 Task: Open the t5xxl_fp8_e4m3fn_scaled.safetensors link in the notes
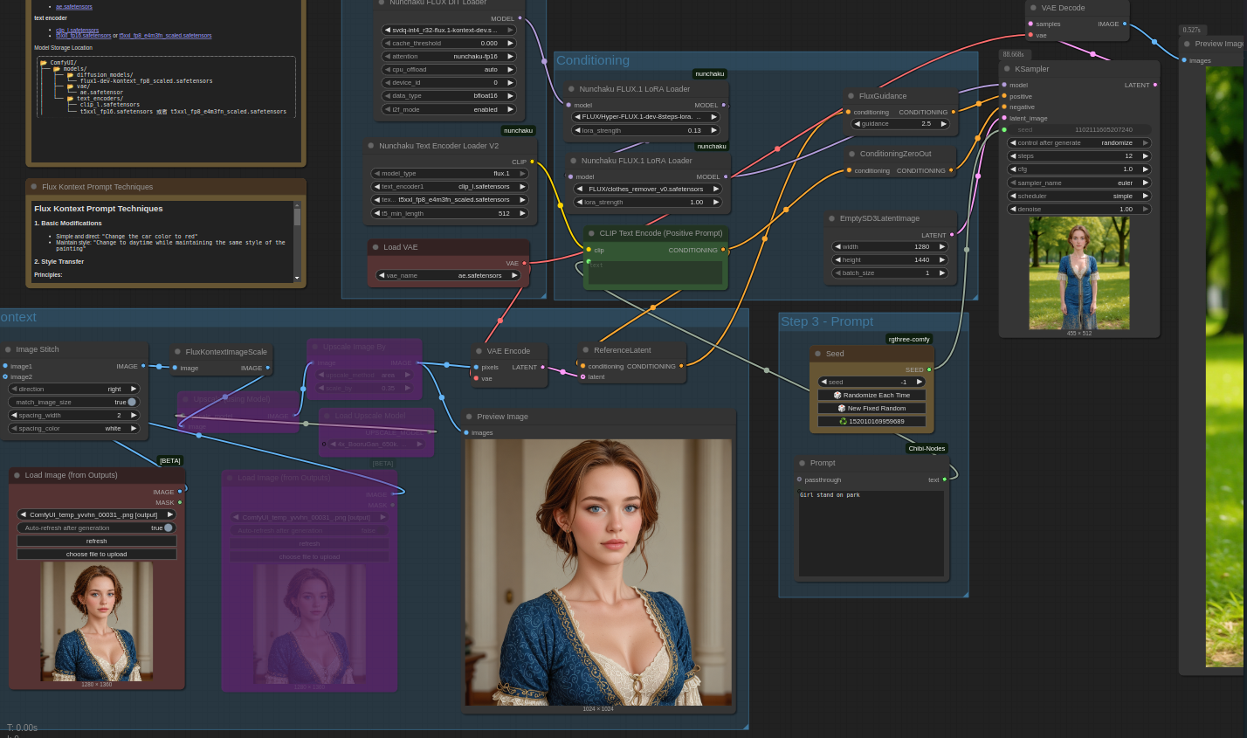(165, 36)
